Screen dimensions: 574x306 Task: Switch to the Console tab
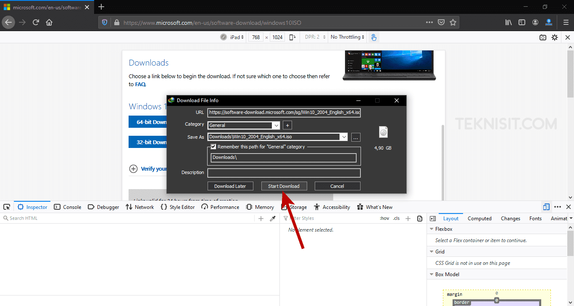click(x=68, y=207)
